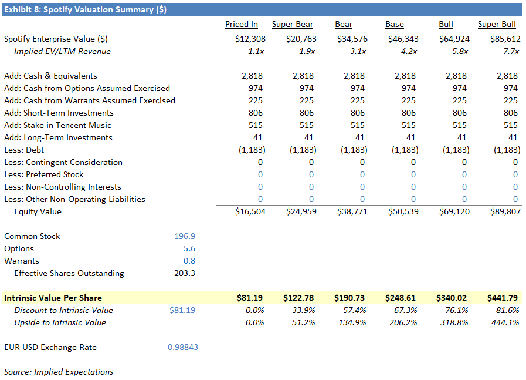This screenshot has height=380, width=526.
Task: Select the Priced In column header
Action: (241, 24)
